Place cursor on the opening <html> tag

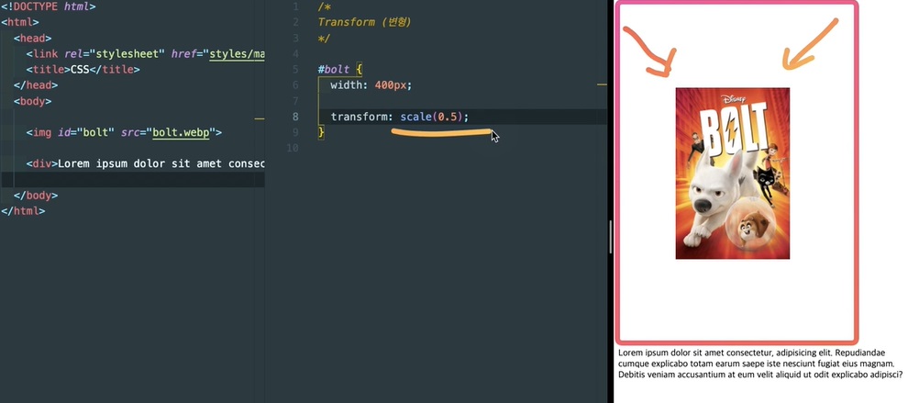coord(20,23)
